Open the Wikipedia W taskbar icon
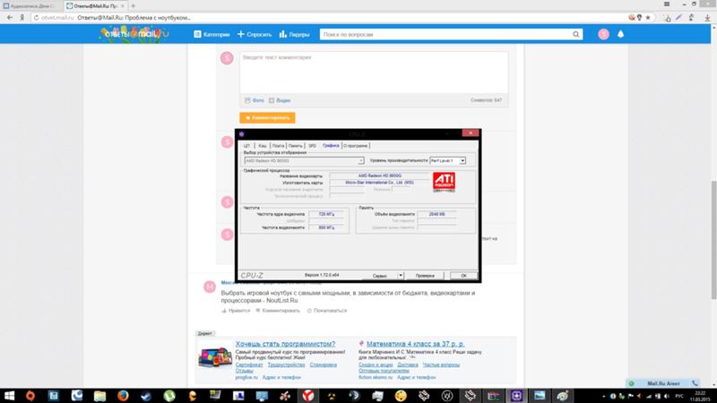Screen dimensions: 717x403 pyautogui.click(x=446, y=396)
